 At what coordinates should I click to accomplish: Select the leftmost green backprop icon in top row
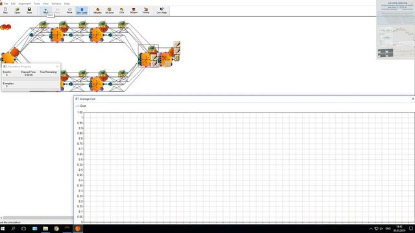point(43,25)
